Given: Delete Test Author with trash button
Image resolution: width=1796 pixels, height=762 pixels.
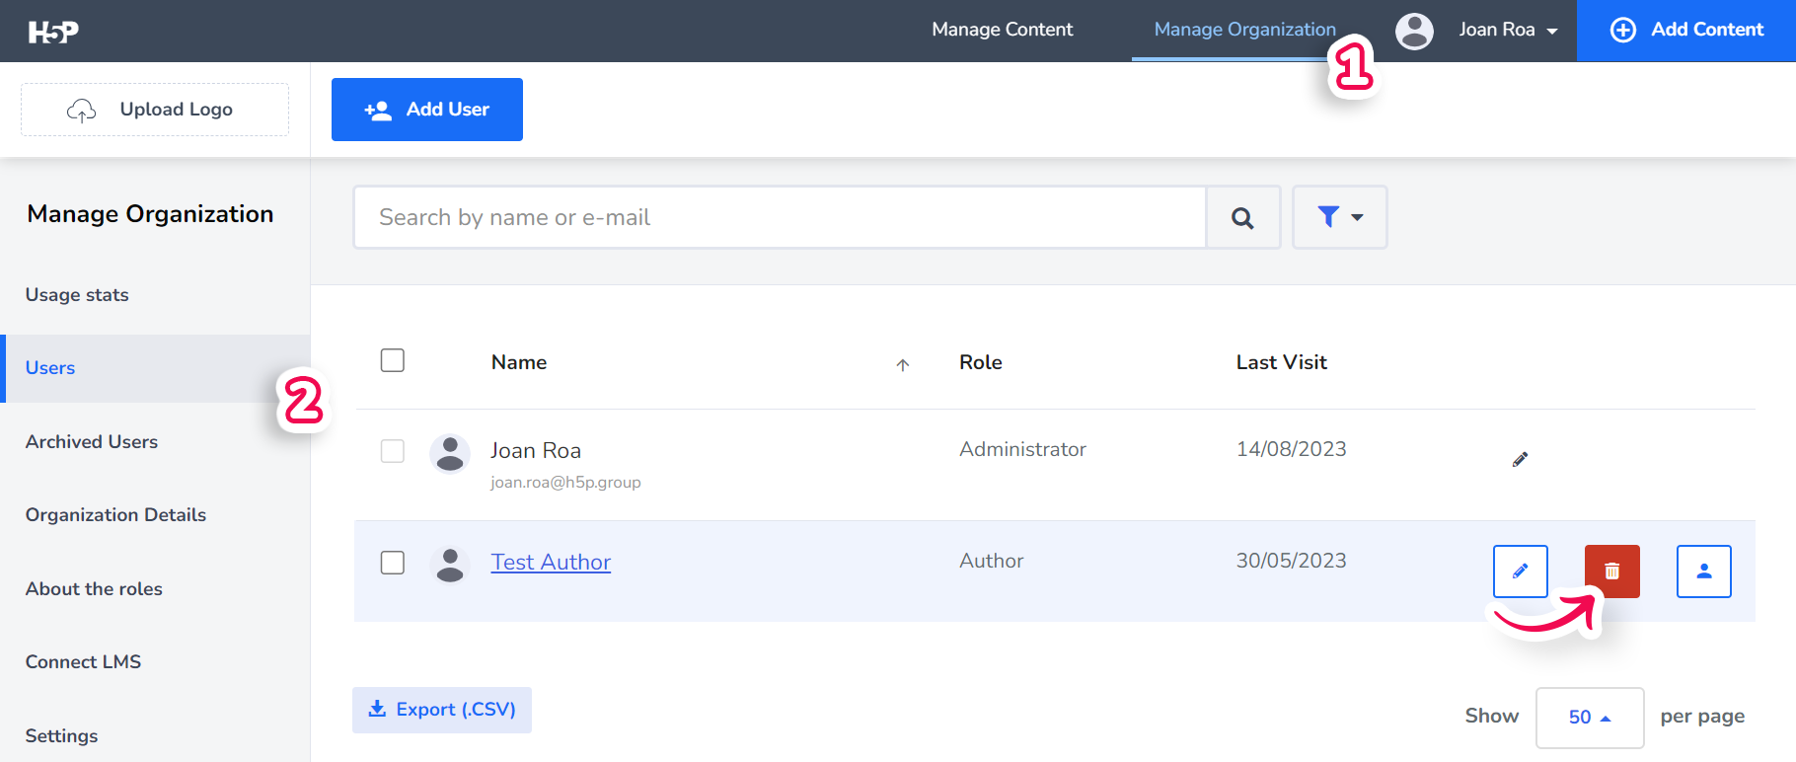Looking at the screenshot, I should pos(1611,571).
